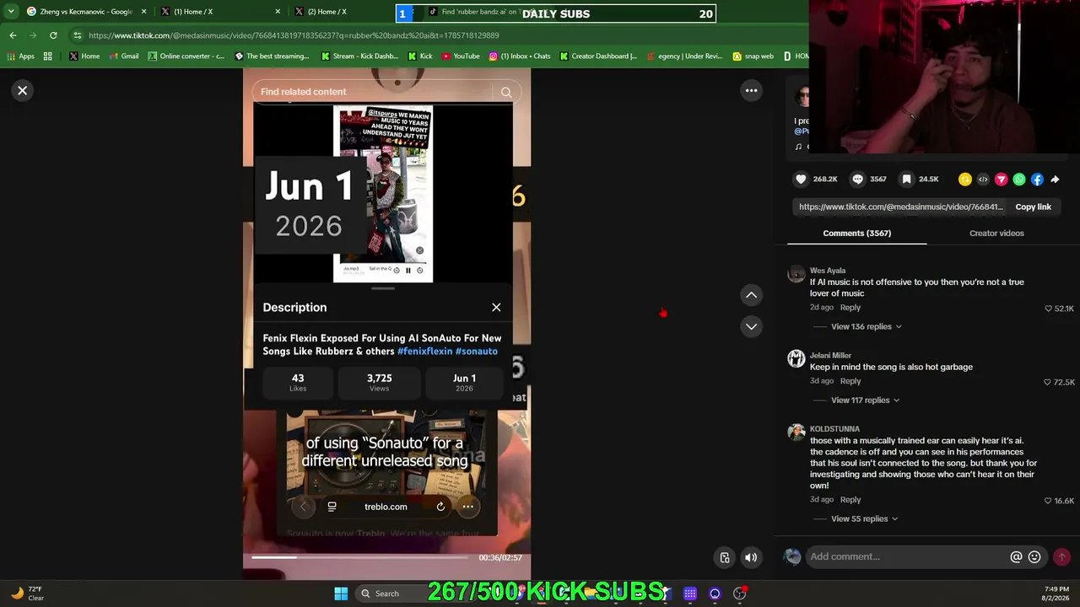Viewport: 1080px width, 607px height.
Task: Open the three-dot more options menu
Action: 751,90
